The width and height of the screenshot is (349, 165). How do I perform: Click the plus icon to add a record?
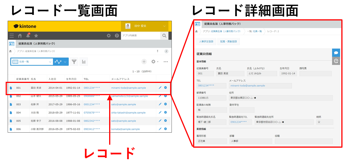coord(145,61)
